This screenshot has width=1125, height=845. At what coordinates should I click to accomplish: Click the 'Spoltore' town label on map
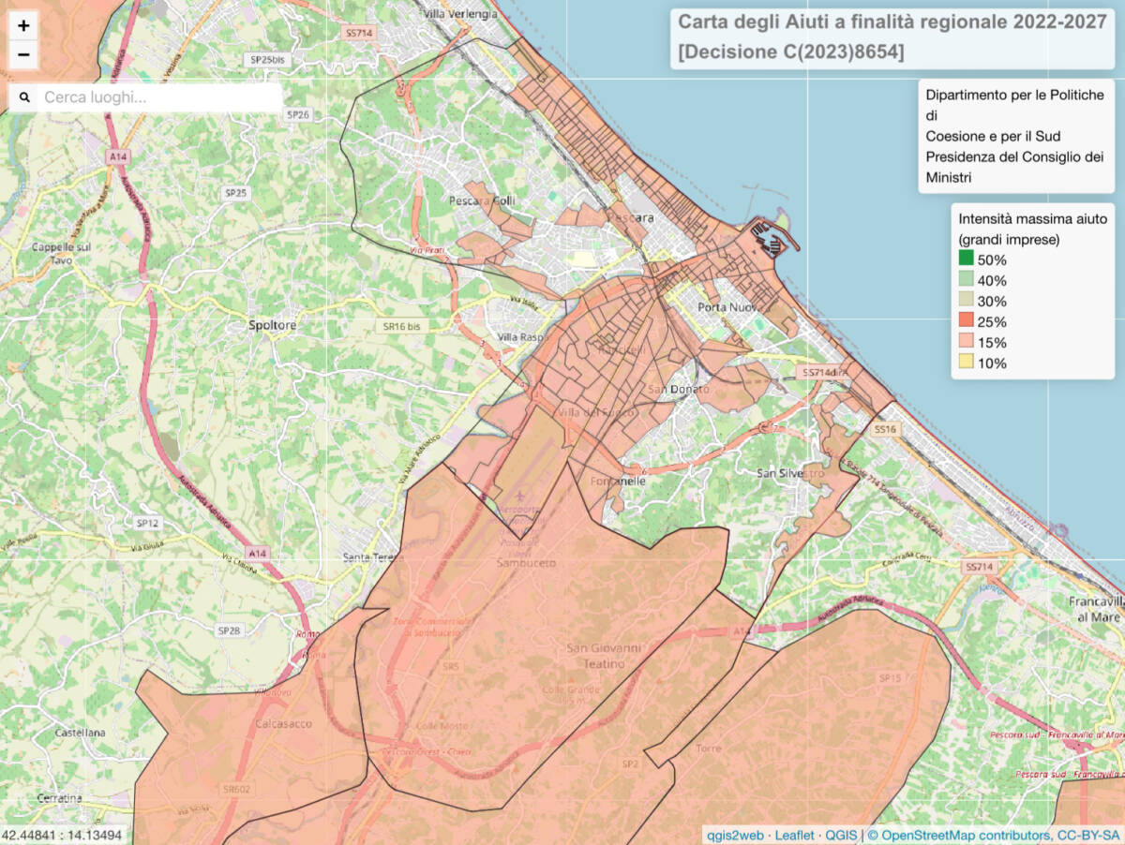[x=272, y=325]
